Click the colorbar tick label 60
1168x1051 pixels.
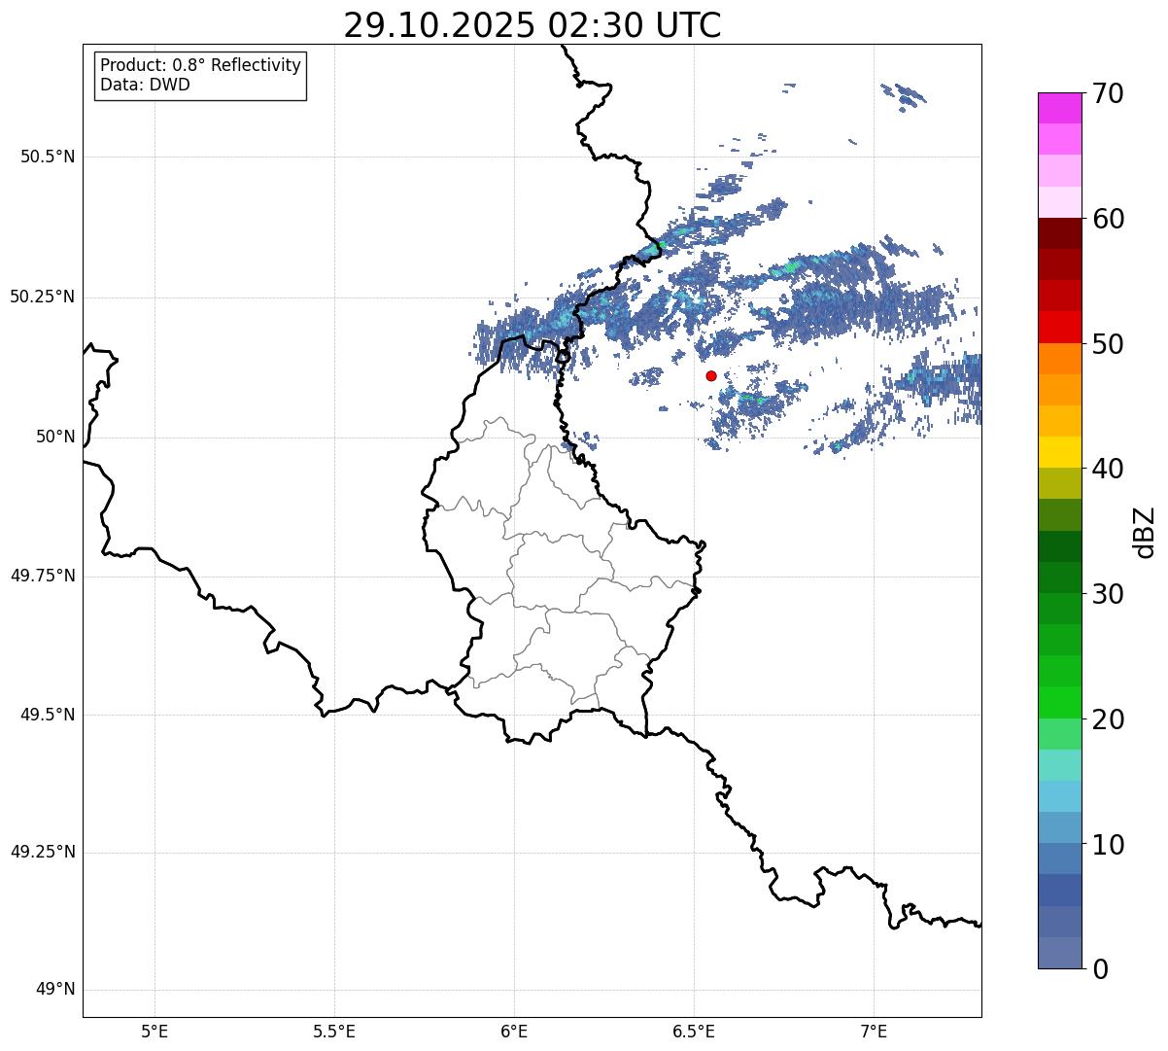tap(1109, 219)
